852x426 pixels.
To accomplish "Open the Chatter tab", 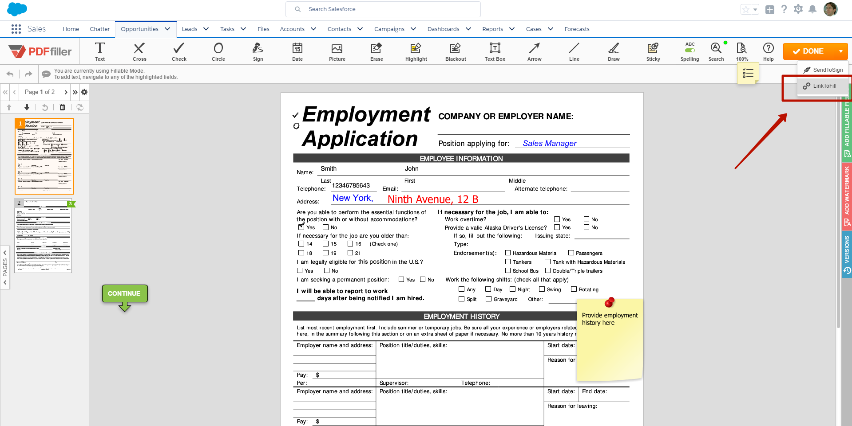I will coord(99,29).
